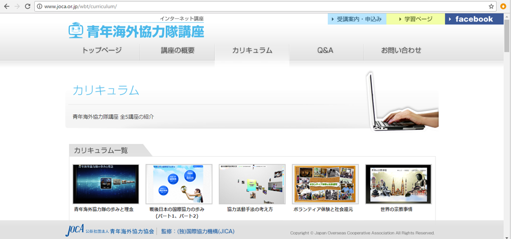Open the facebook button
This screenshot has height=239, width=511.
tap(474, 19)
